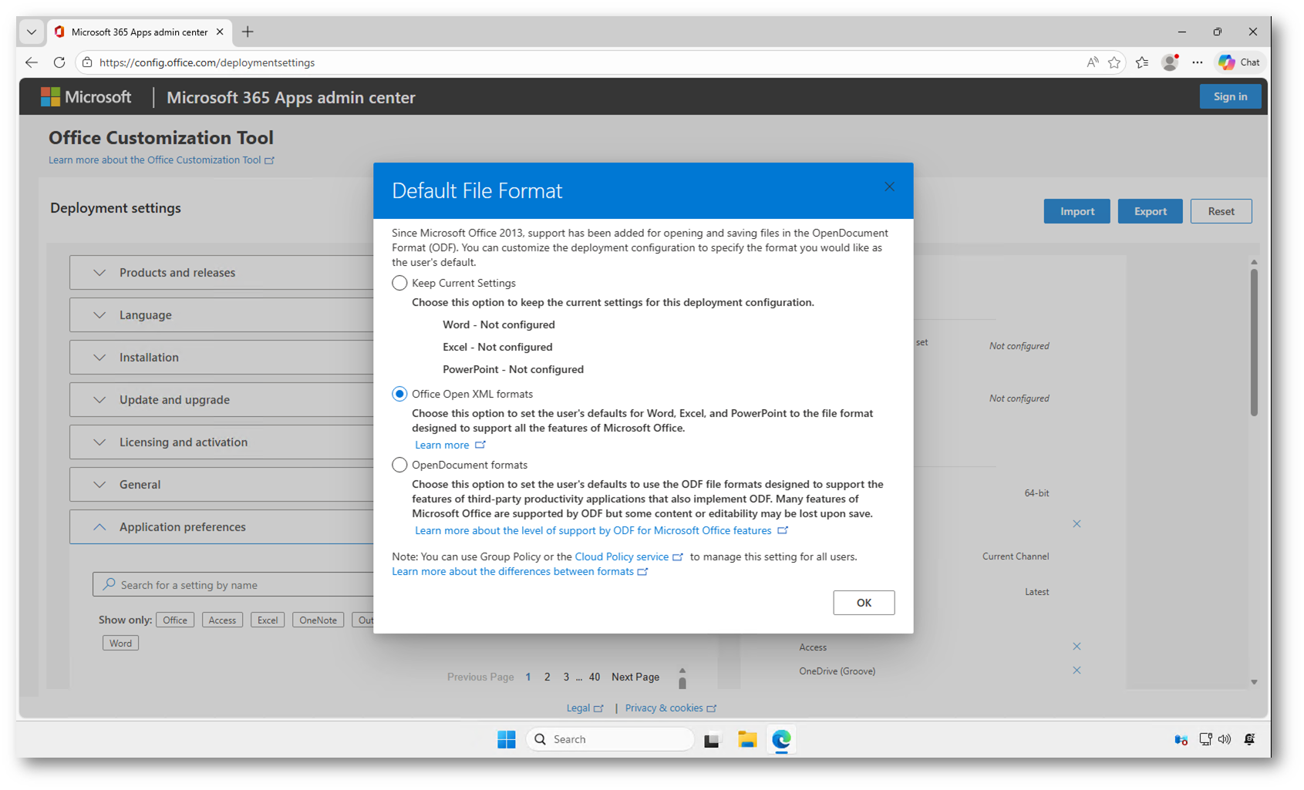
Task: Open File Explorer from the taskbar
Action: pyautogui.click(x=746, y=740)
